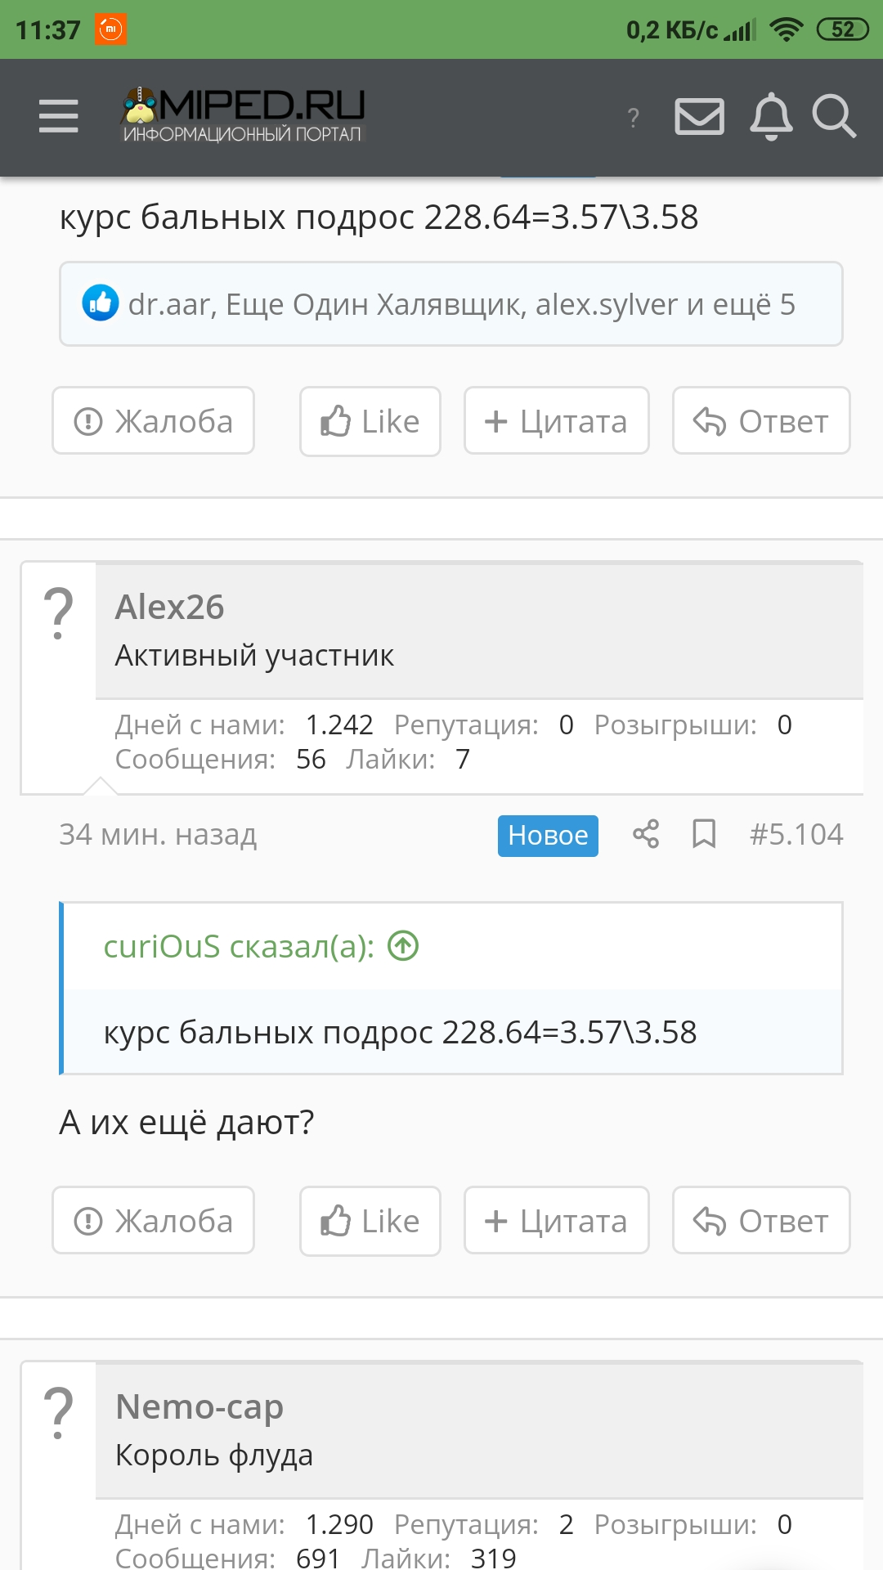
Task: Open post permalink #5.104
Action: click(x=796, y=834)
